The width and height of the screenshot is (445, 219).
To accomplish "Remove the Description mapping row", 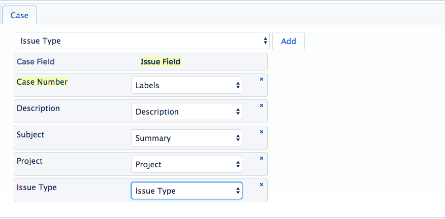I will click(x=262, y=105).
